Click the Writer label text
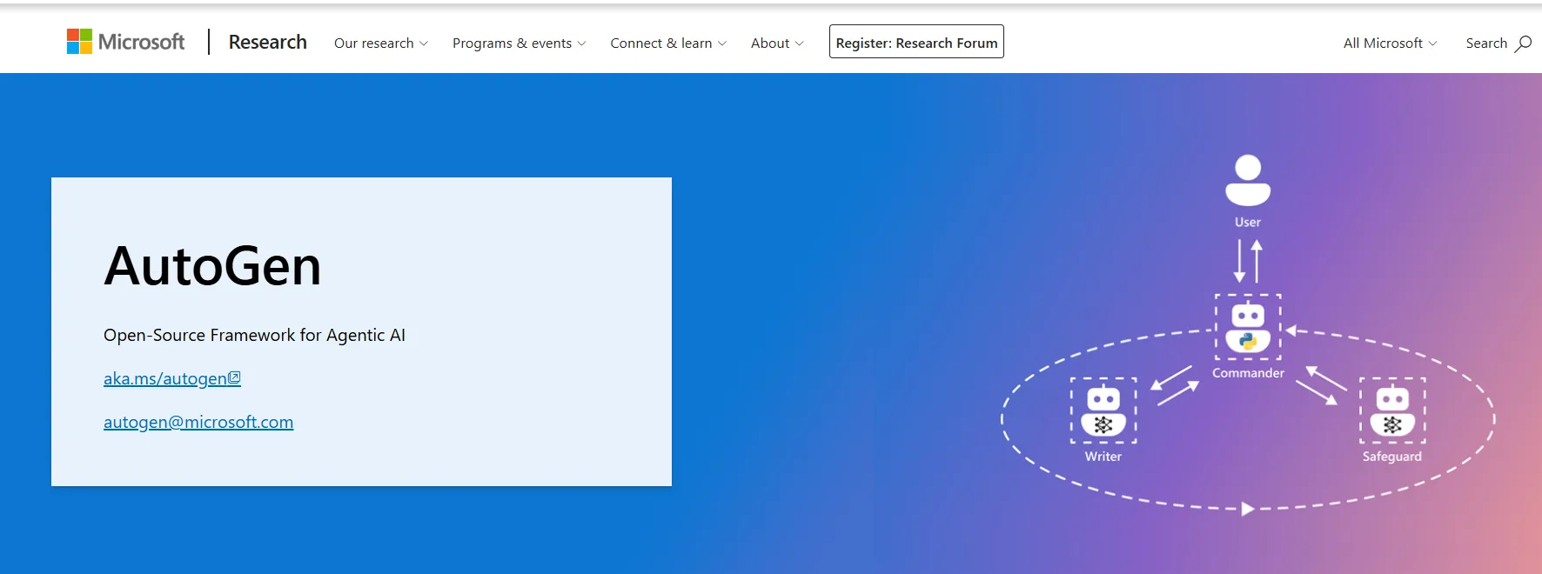1542x574 pixels. pyautogui.click(x=1103, y=457)
